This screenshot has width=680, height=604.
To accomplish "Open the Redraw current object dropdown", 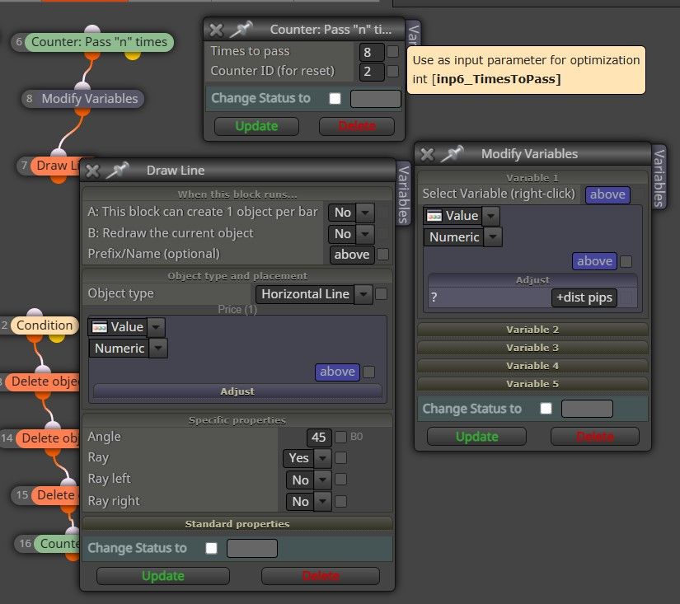I will 351,234.
